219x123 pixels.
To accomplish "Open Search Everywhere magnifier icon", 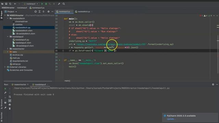I will click(64, 4).
